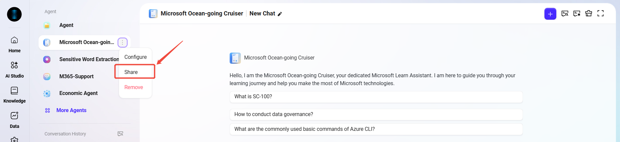Open More Agents link
The image size is (620, 142).
pos(71,110)
